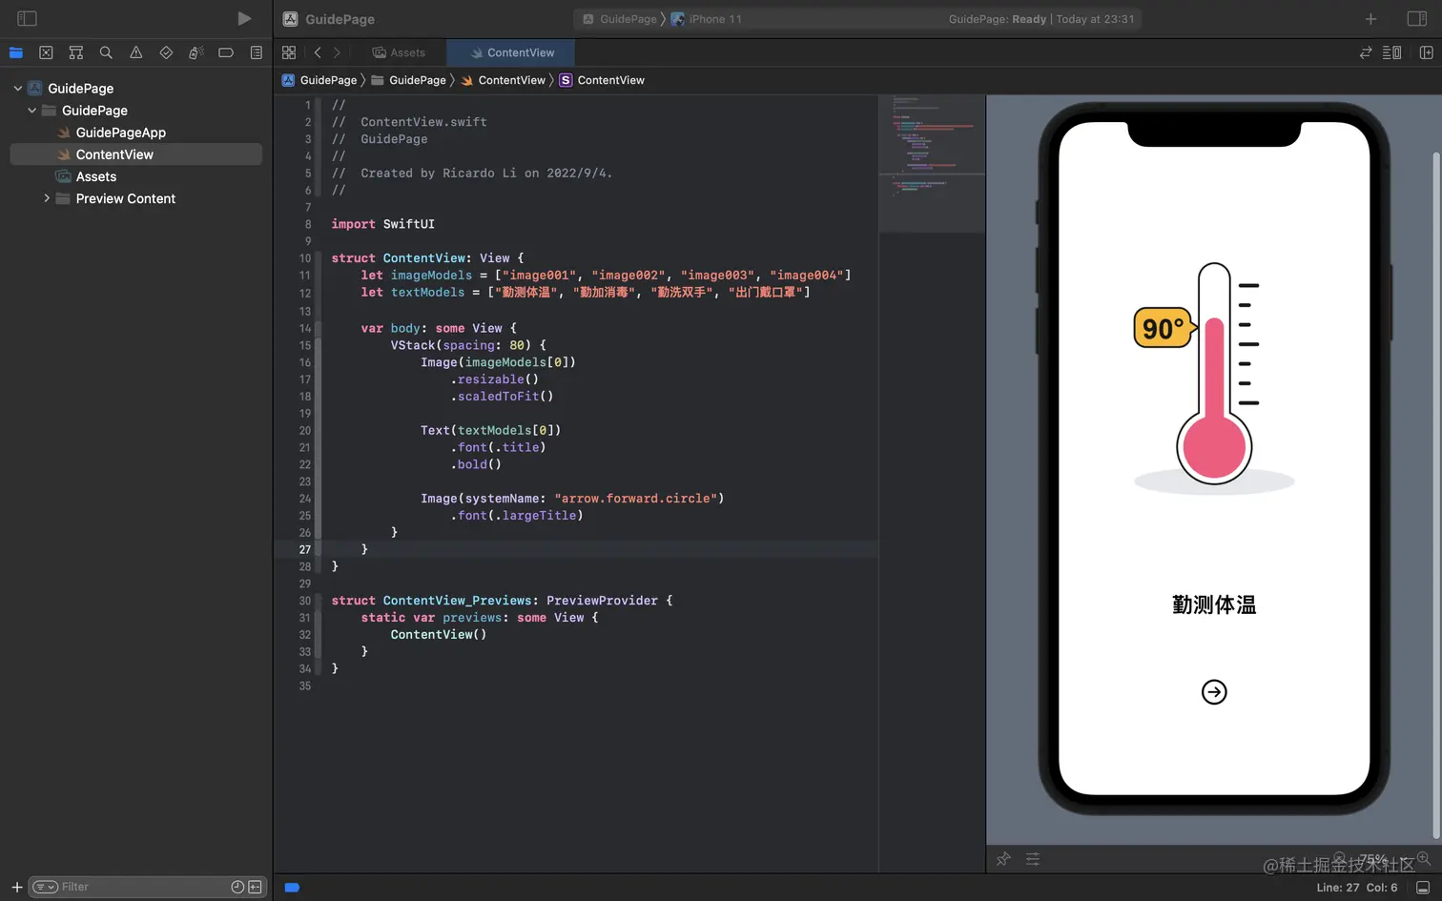Click GuidePage project in jump bar
Viewport: 1442px width, 901px height.
(319, 80)
